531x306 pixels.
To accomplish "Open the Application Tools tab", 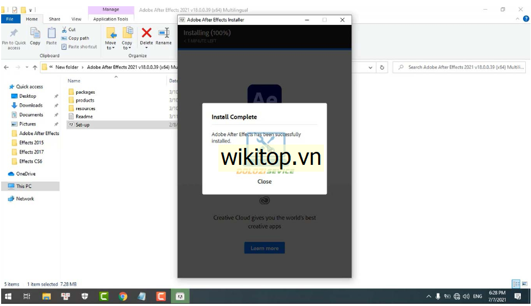I will click(x=111, y=19).
